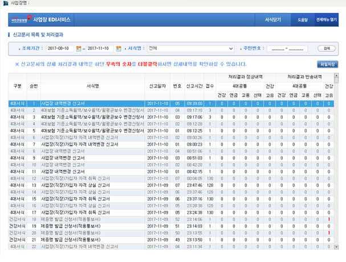This screenshot has width=346, height=262.
Task: Click time 08:51:03 in row 9
Action: coord(194,158)
